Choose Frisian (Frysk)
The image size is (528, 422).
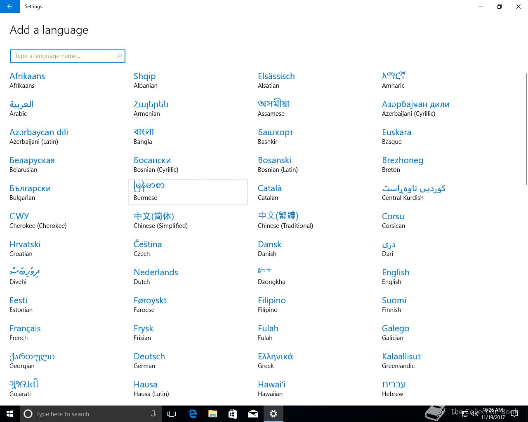pos(188,333)
